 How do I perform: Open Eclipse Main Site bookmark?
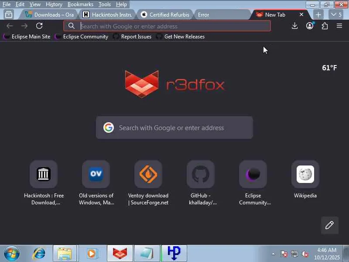[27, 37]
